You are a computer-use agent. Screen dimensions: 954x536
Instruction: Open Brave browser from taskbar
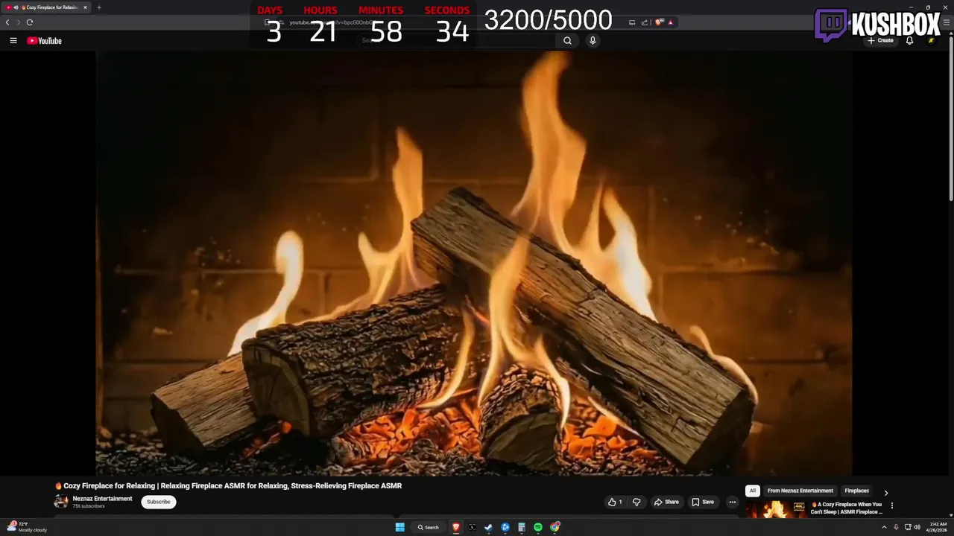[456, 527]
